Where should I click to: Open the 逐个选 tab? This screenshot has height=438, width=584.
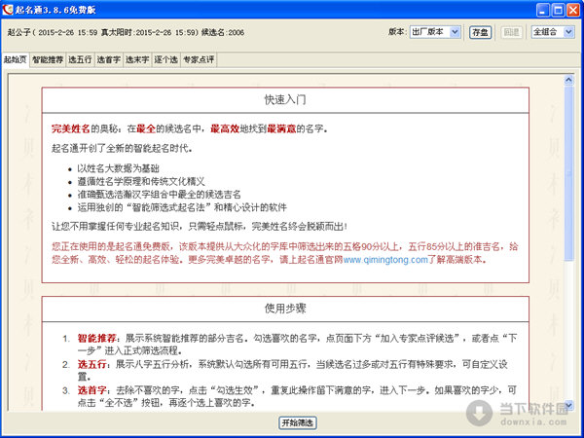[165, 59]
